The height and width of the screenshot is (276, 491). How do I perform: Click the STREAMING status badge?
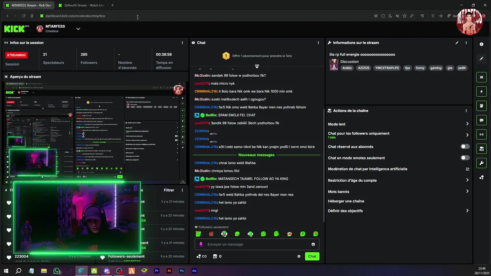[x=16, y=55]
